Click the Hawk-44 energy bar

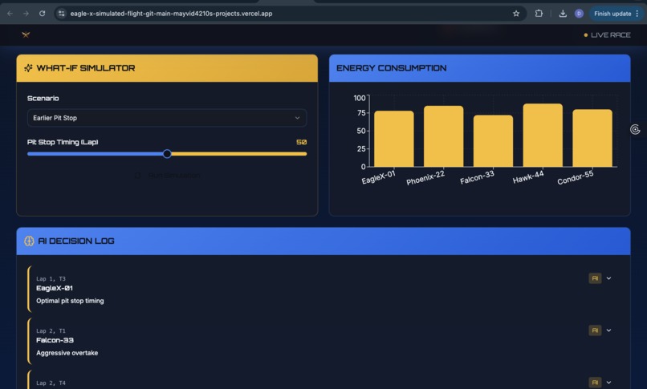(543, 136)
